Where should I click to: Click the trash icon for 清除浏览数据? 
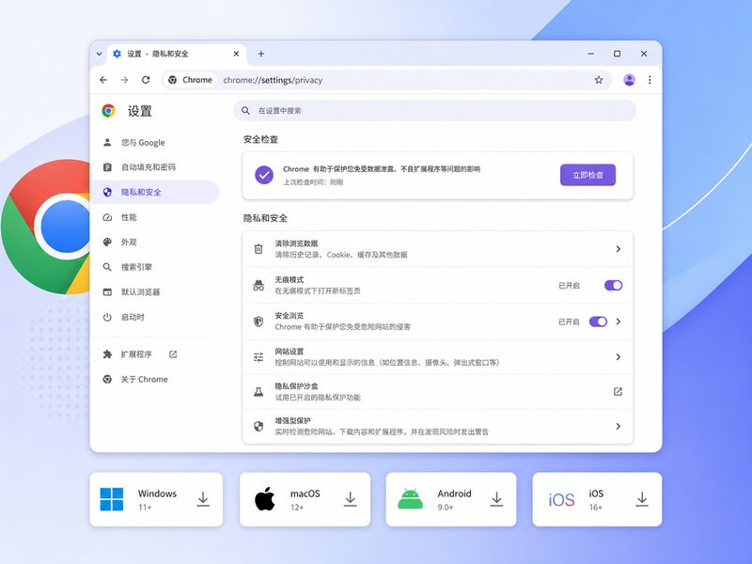(258, 249)
